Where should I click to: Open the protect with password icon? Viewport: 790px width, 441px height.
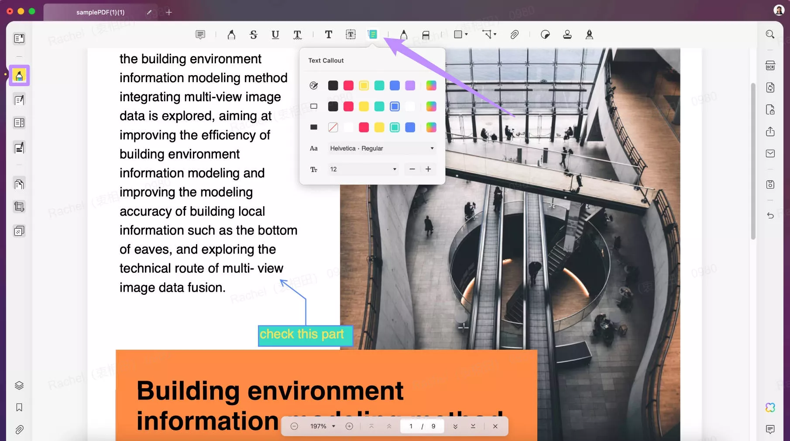click(x=770, y=110)
